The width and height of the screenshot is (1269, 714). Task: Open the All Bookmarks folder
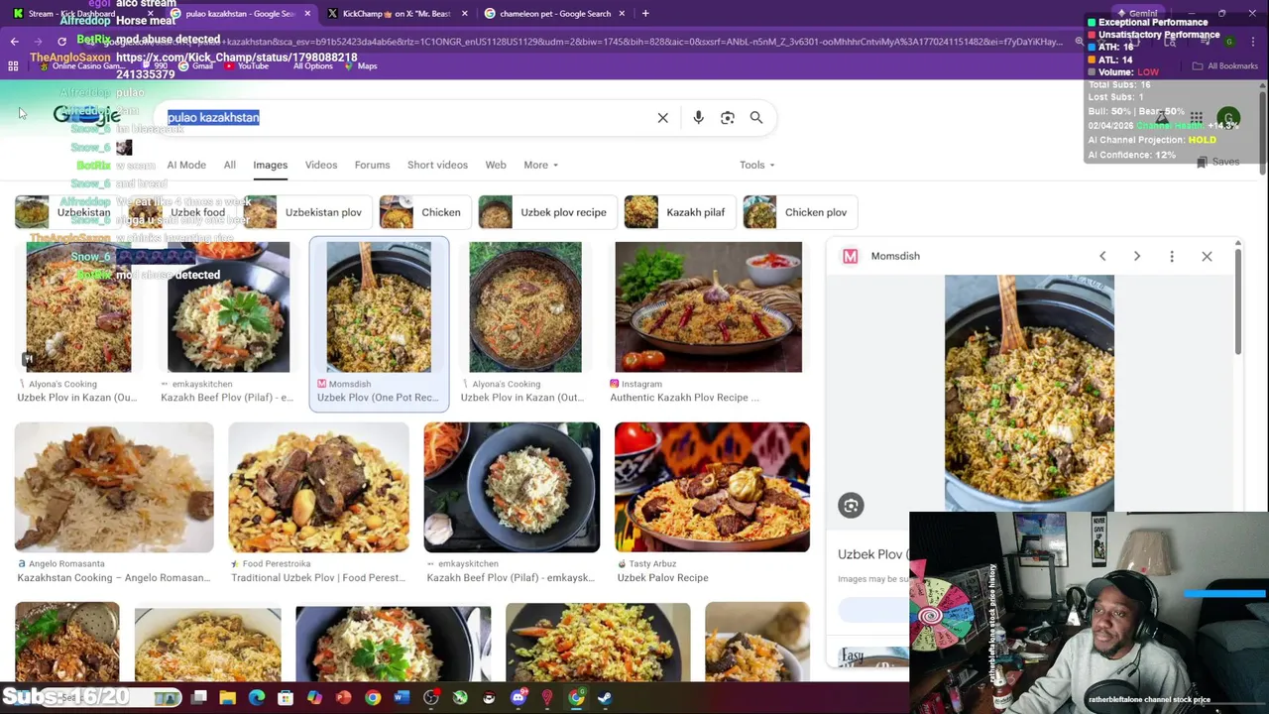[1225, 66]
